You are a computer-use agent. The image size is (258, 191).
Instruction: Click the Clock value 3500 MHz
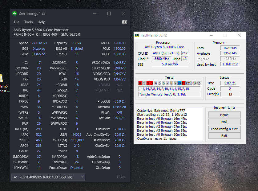(x=162, y=59)
